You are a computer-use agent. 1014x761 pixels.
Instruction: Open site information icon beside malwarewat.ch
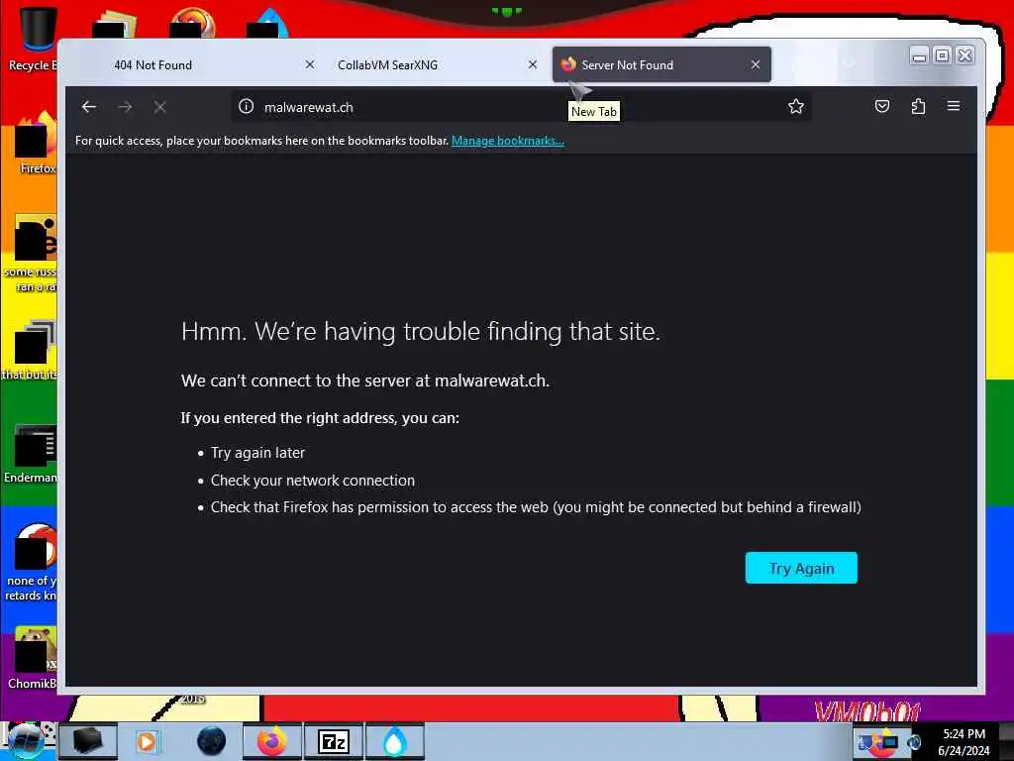click(246, 107)
